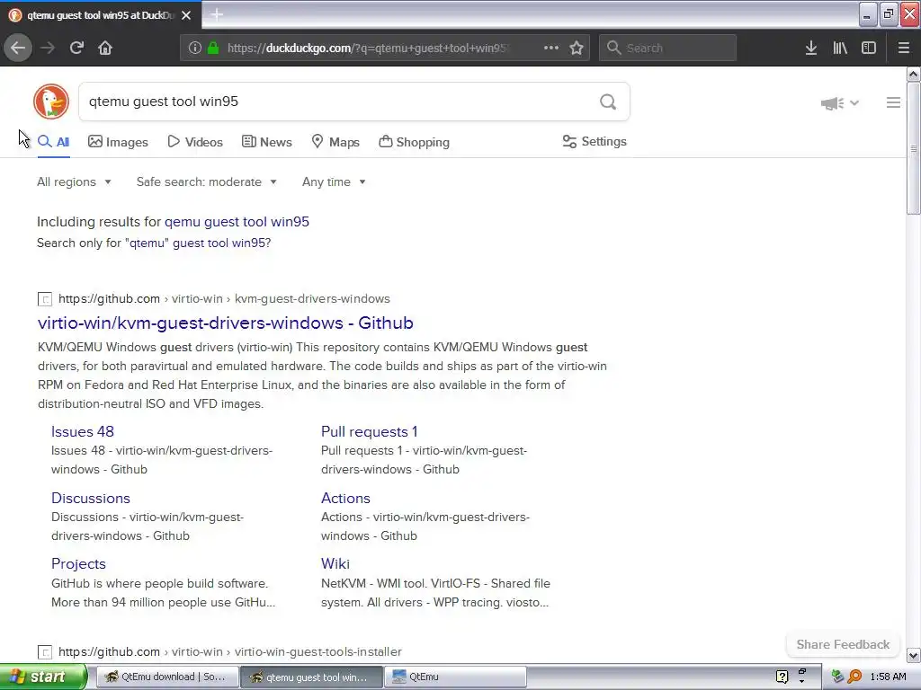Search only for "qtemu" guest tool win95

click(x=154, y=243)
